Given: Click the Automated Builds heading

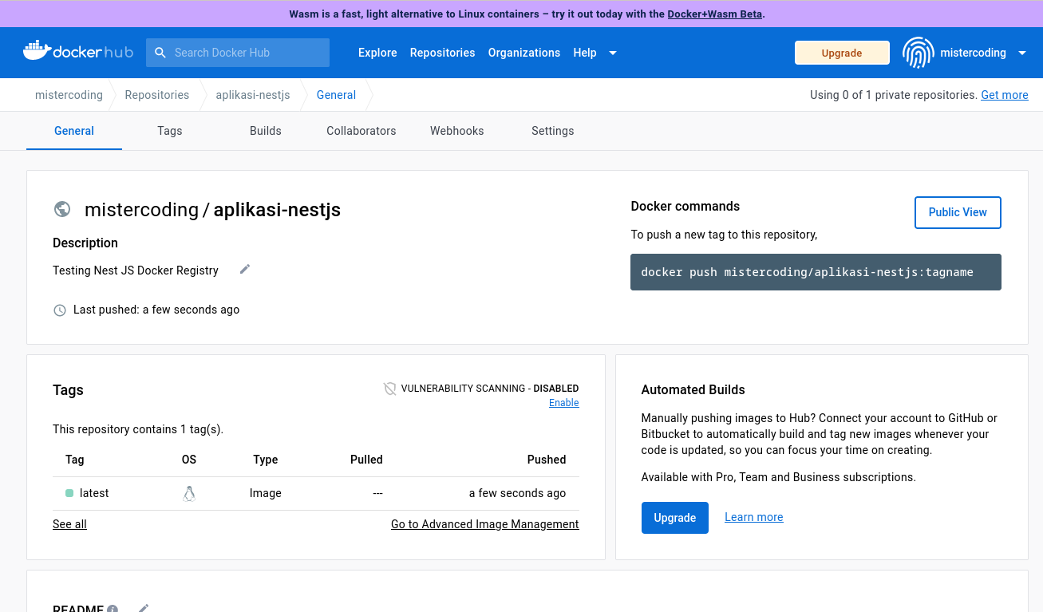Looking at the screenshot, I should click(693, 390).
